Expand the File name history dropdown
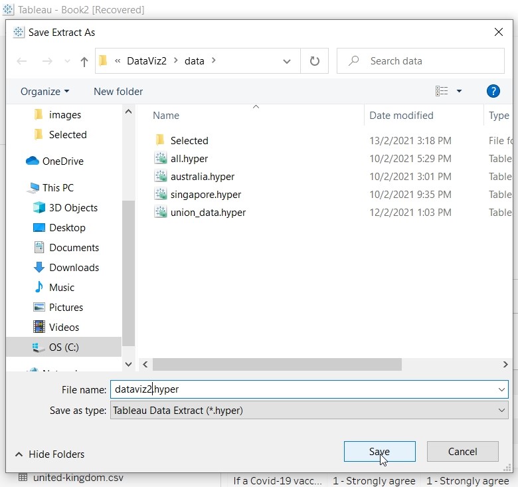The height and width of the screenshot is (487, 518). tap(502, 389)
